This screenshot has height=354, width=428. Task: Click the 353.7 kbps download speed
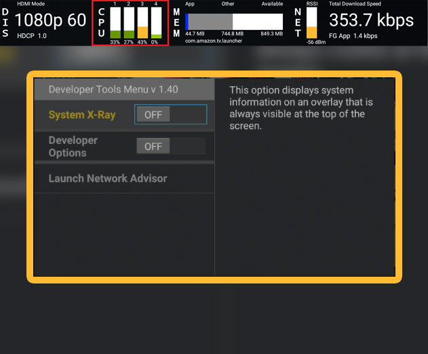[x=371, y=20]
